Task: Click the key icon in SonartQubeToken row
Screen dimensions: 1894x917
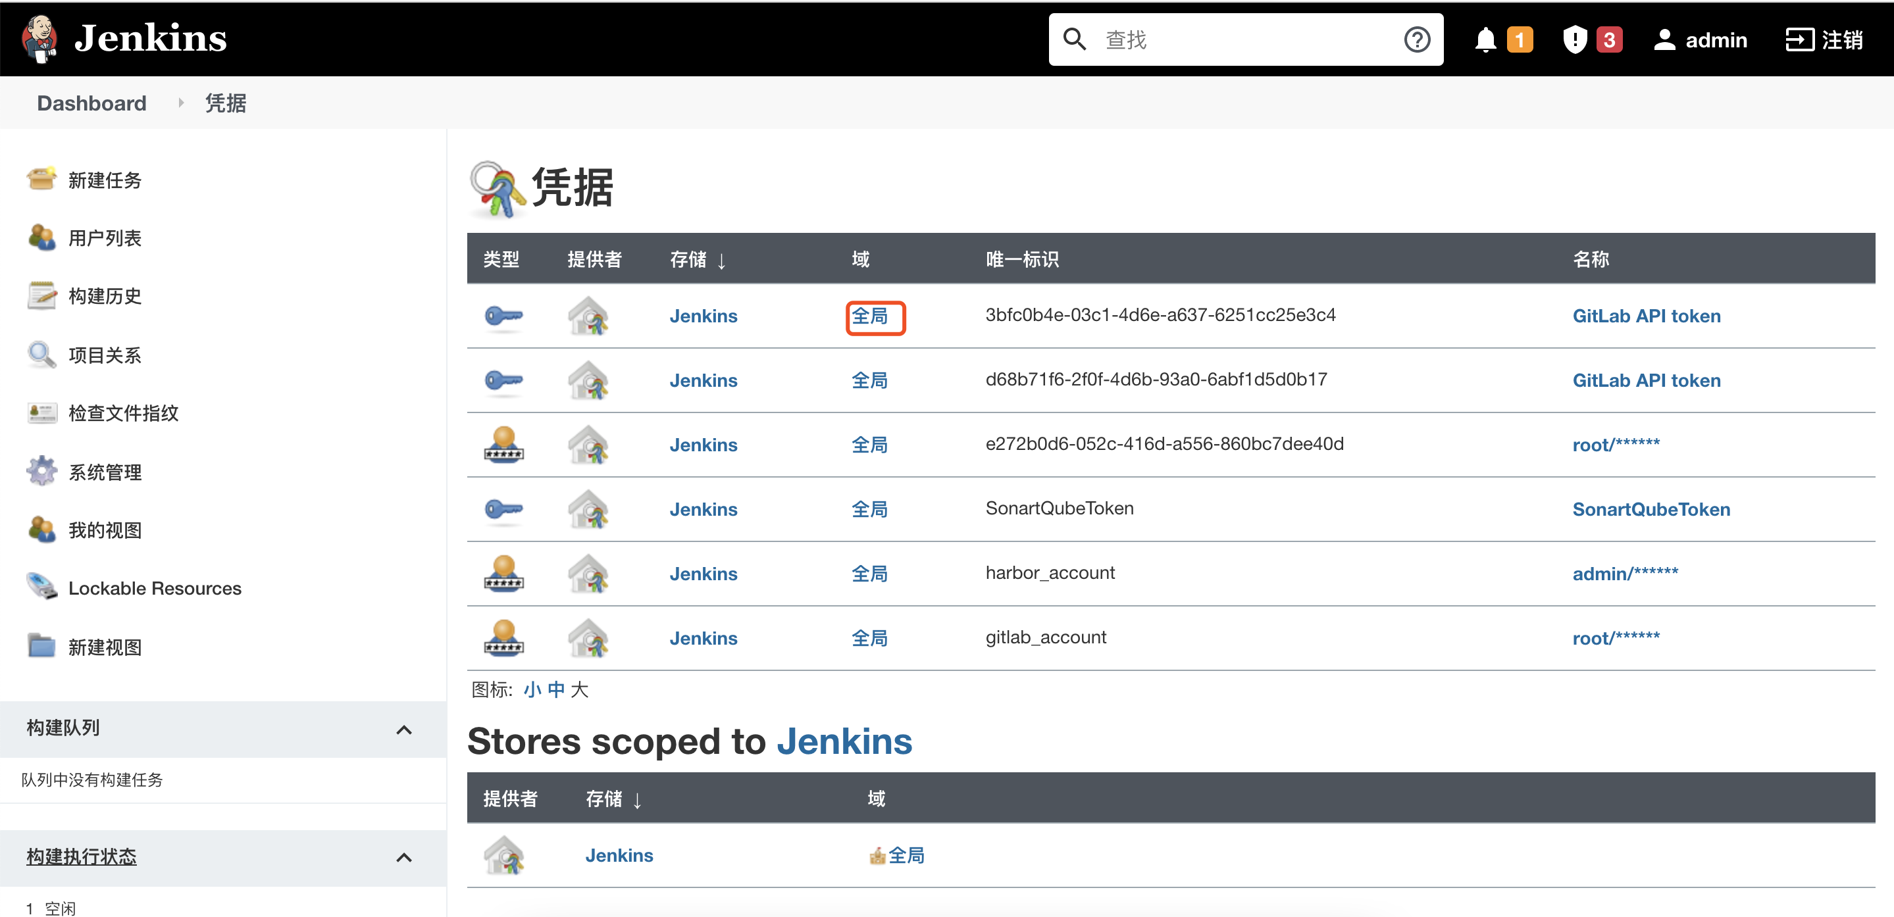Action: 503,508
